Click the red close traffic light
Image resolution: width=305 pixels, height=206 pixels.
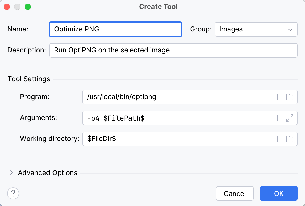pos(7,7)
